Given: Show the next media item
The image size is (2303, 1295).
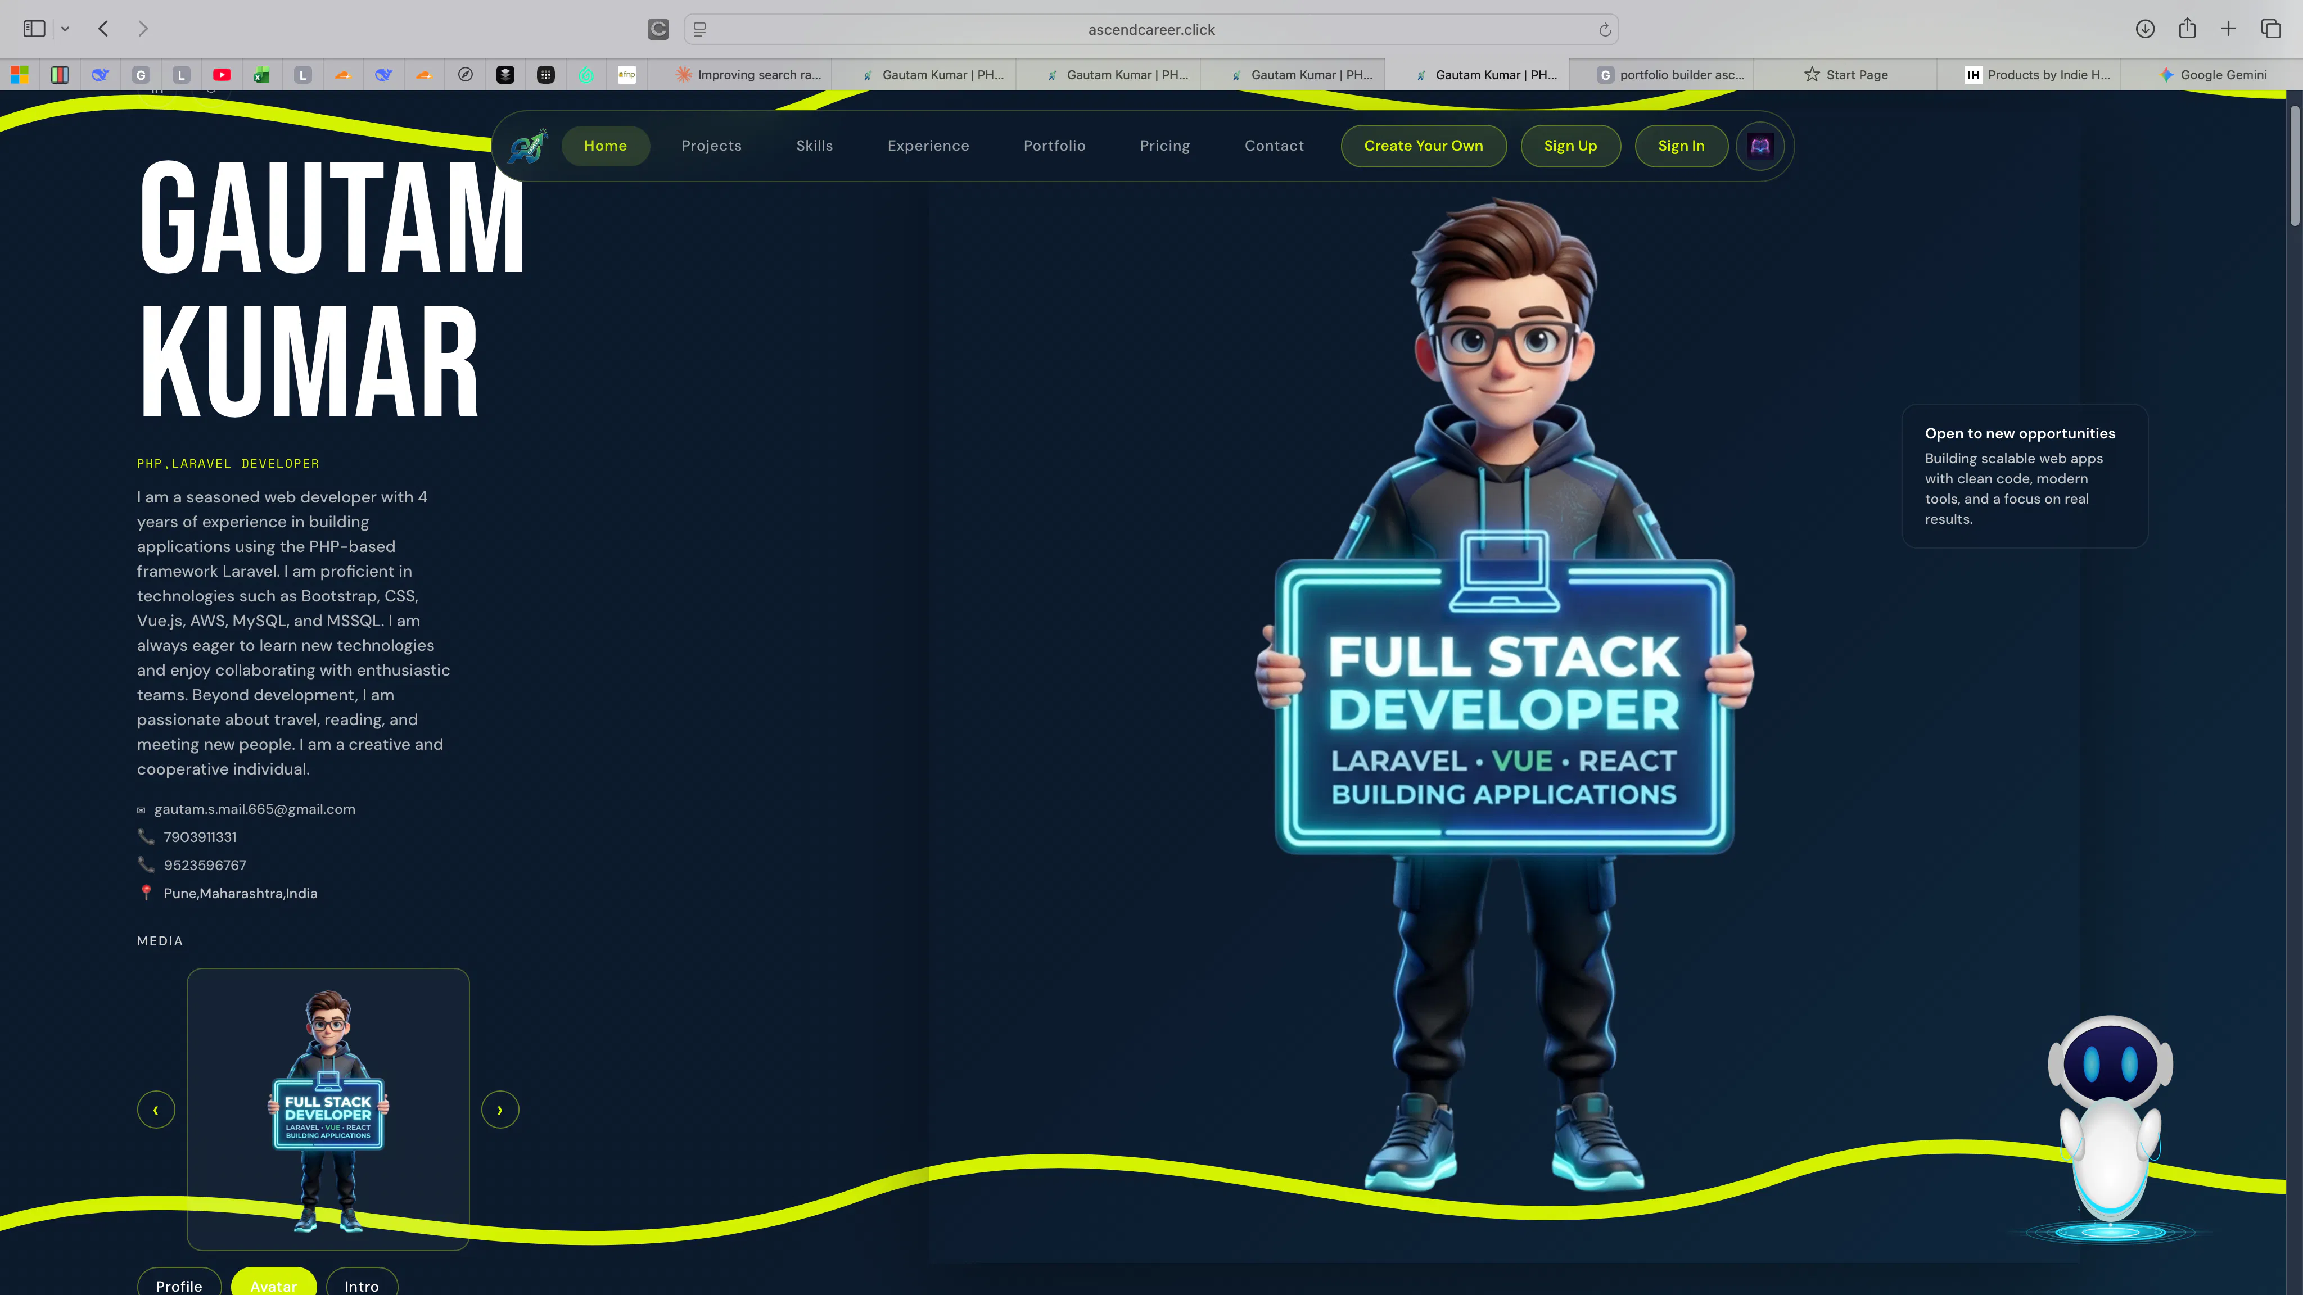Looking at the screenshot, I should pos(500,1110).
